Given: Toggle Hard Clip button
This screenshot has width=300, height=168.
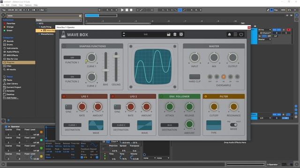Looking at the screenshot, I should (x=195, y=77).
